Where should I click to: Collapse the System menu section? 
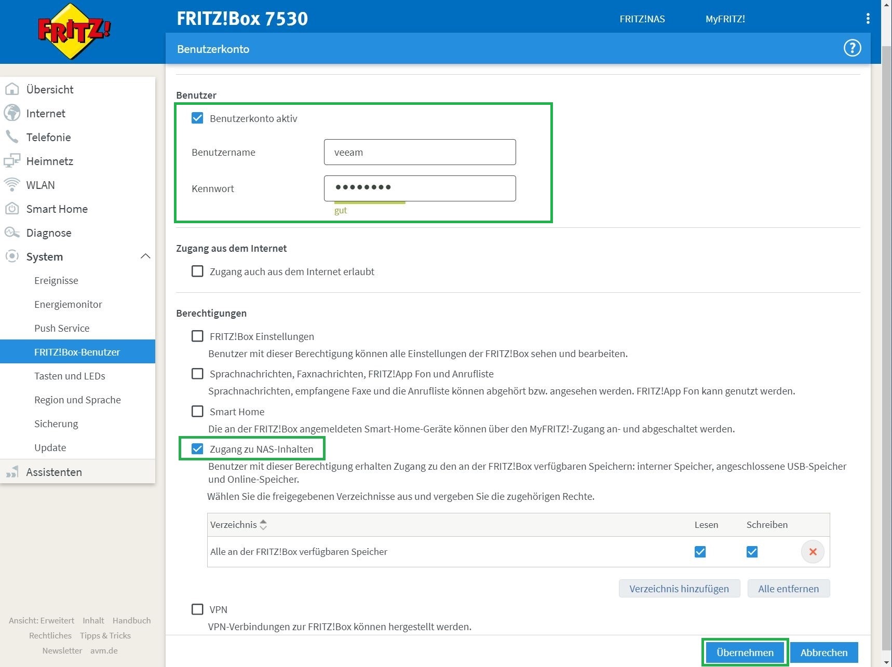pyautogui.click(x=145, y=256)
